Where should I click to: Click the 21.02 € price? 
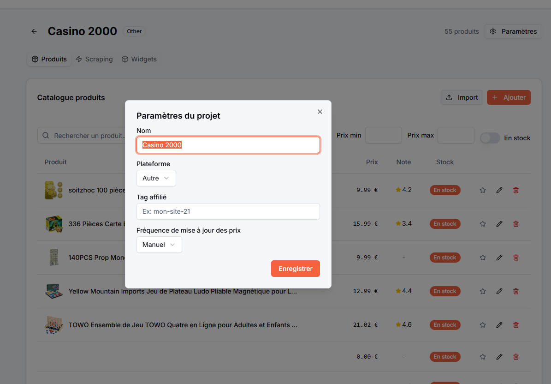366,325
